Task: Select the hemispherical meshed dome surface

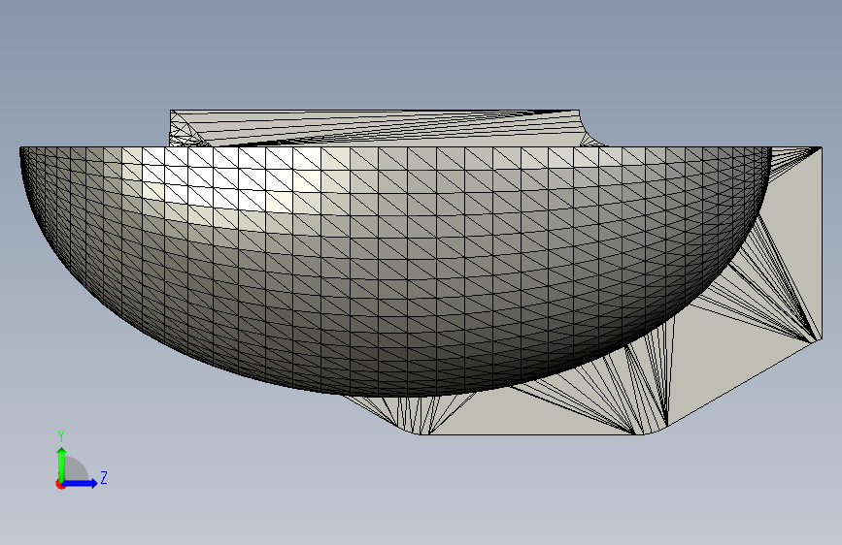Action: 394,271
